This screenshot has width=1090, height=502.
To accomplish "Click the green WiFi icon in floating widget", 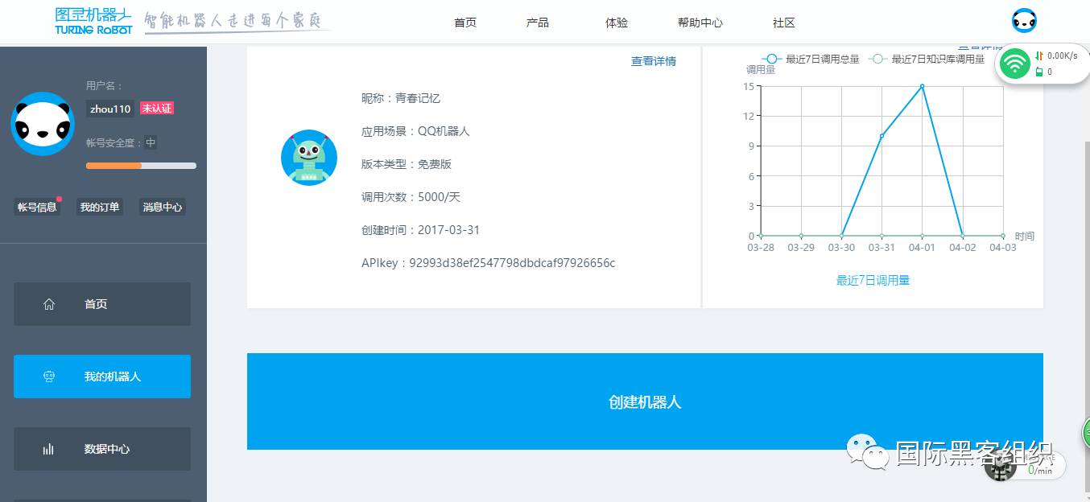I will [x=1016, y=64].
